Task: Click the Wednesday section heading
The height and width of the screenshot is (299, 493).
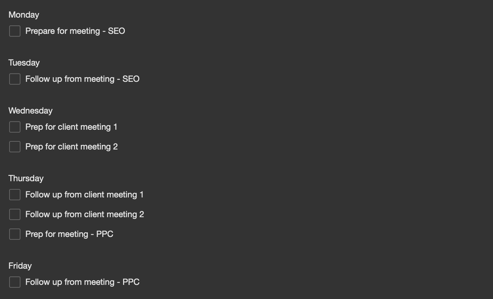Action: (x=30, y=111)
